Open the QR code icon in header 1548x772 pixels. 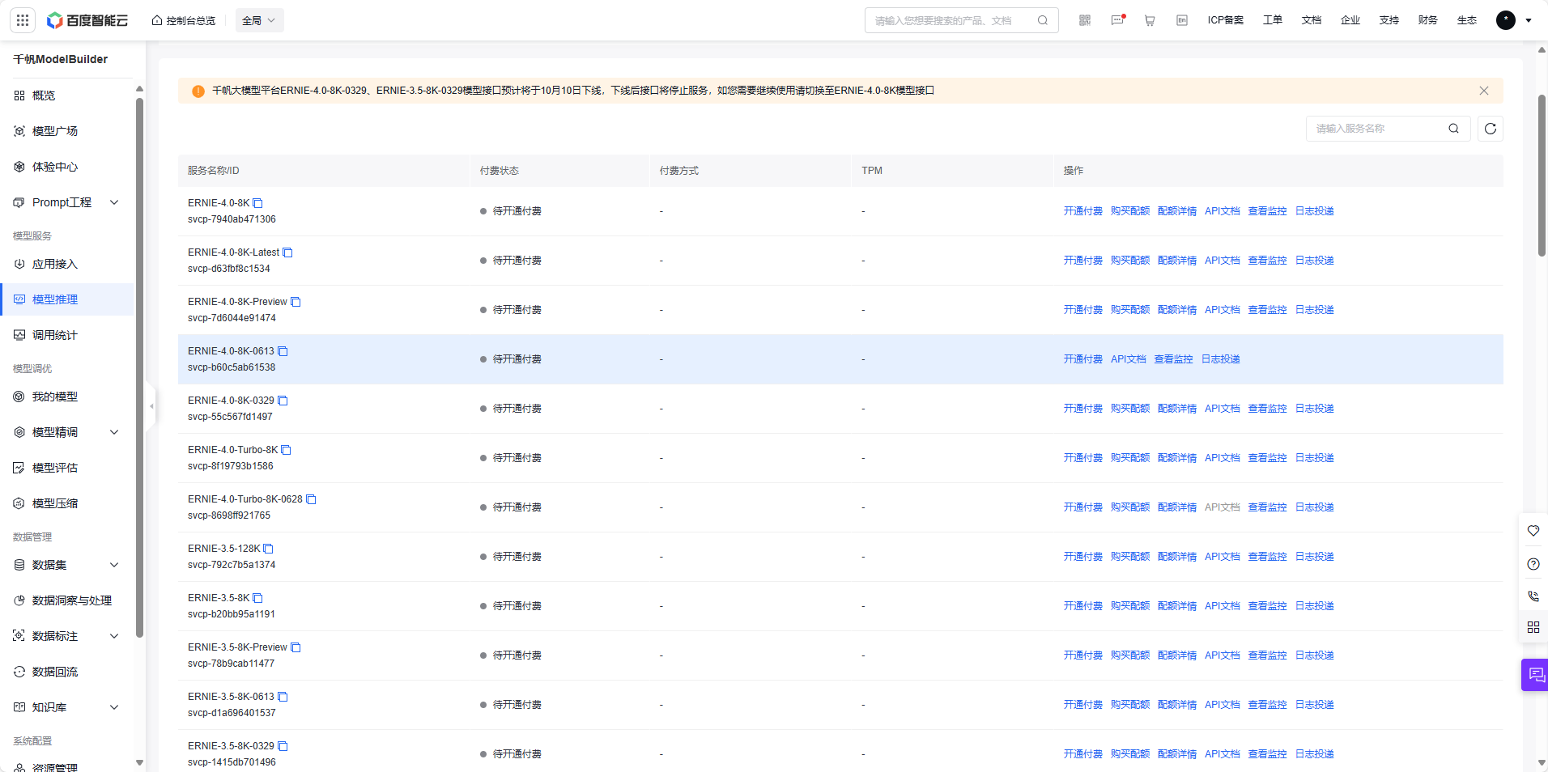1085,20
